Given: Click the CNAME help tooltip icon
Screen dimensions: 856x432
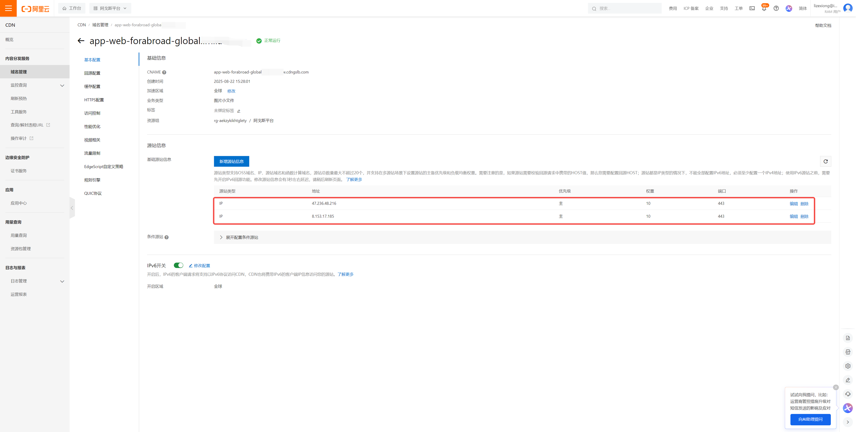Looking at the screenshot, I should point(164,72).
